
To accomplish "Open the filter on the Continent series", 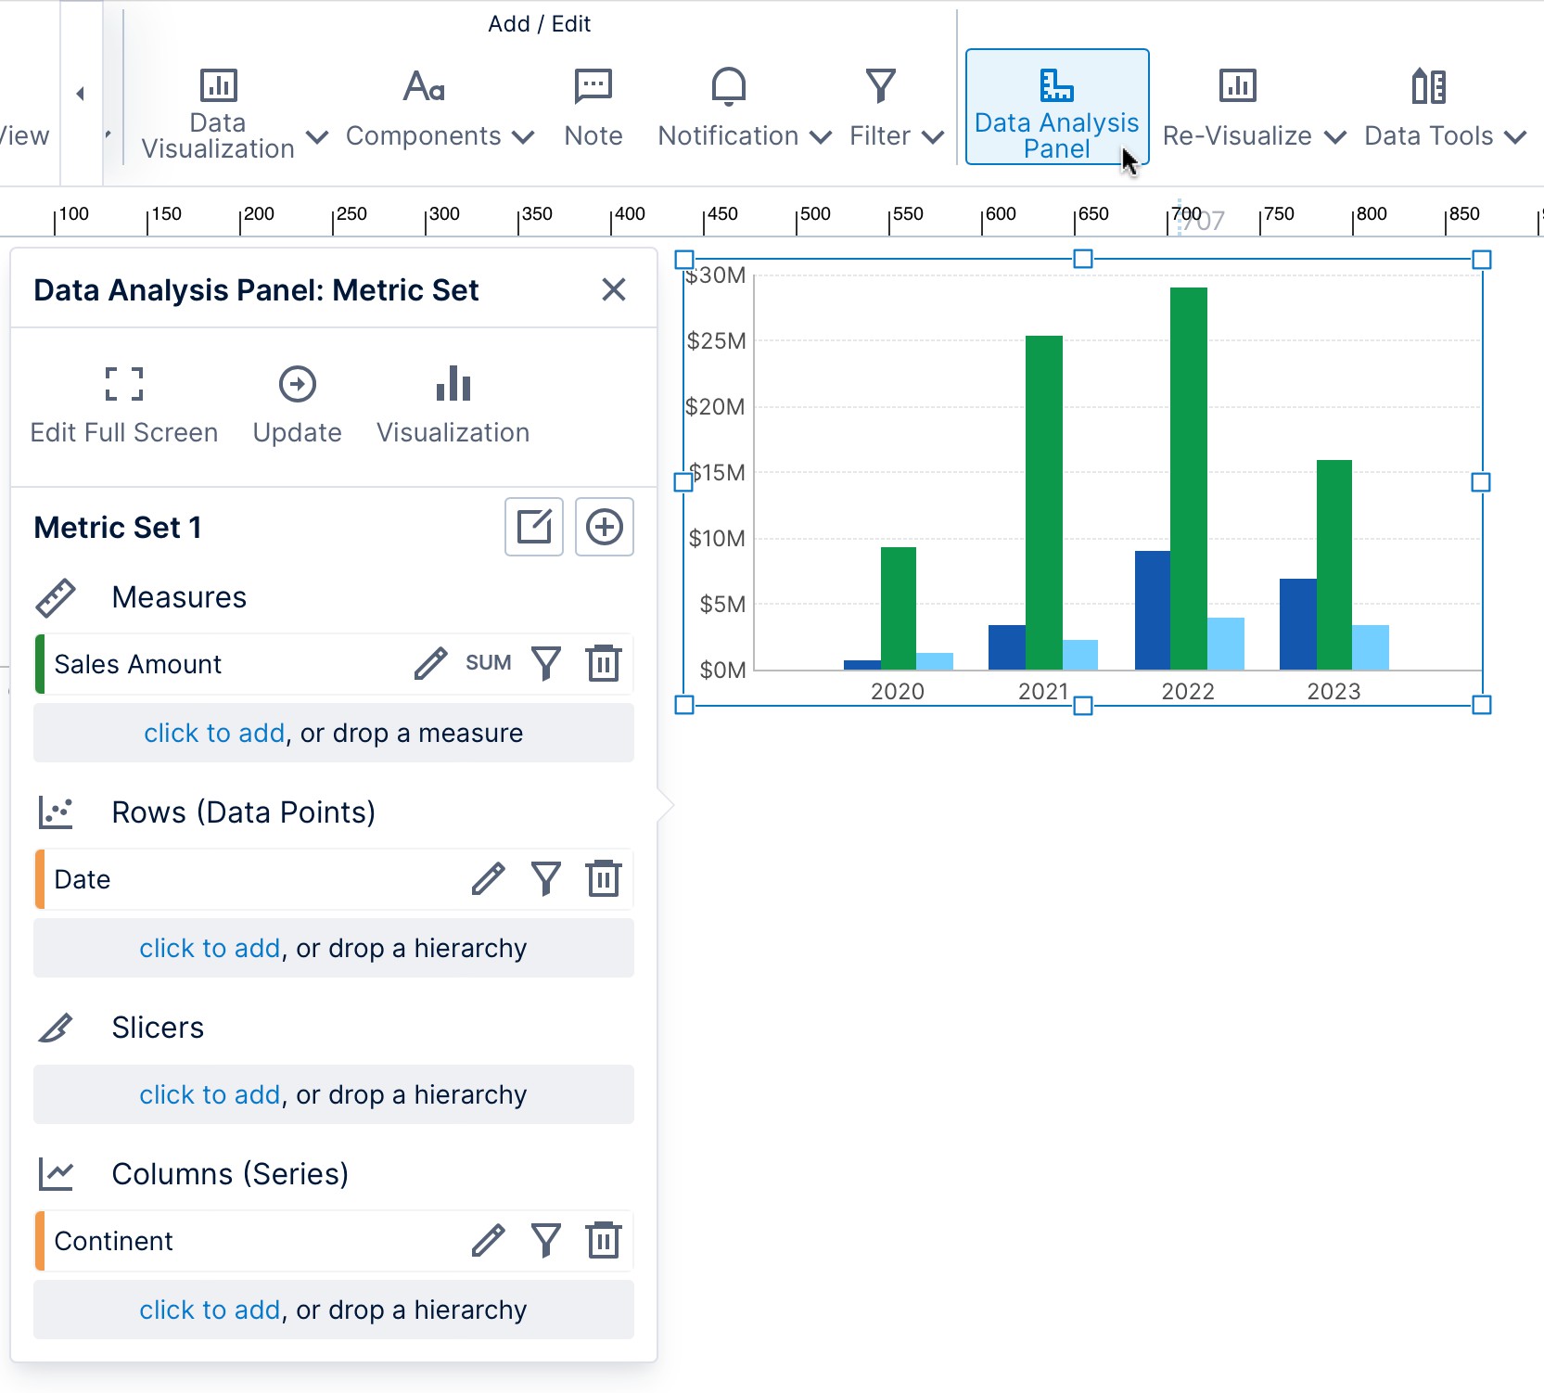I will point(546,1240).
